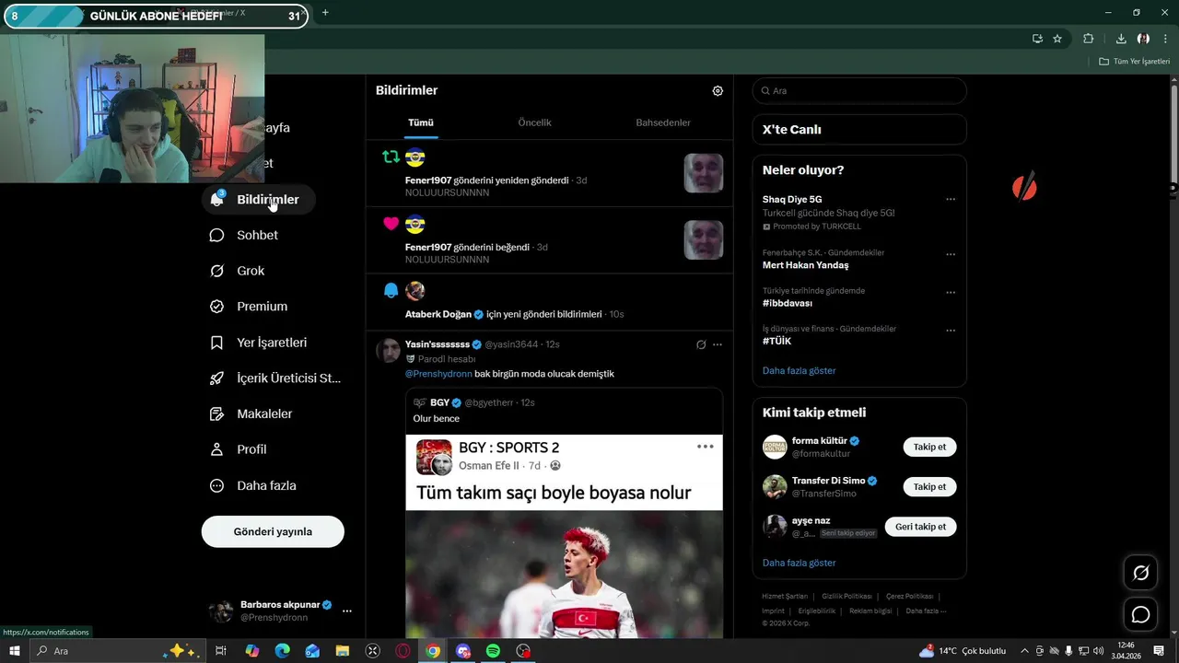Open more options for Shaq Diye 5G

(x=951, y=200)
